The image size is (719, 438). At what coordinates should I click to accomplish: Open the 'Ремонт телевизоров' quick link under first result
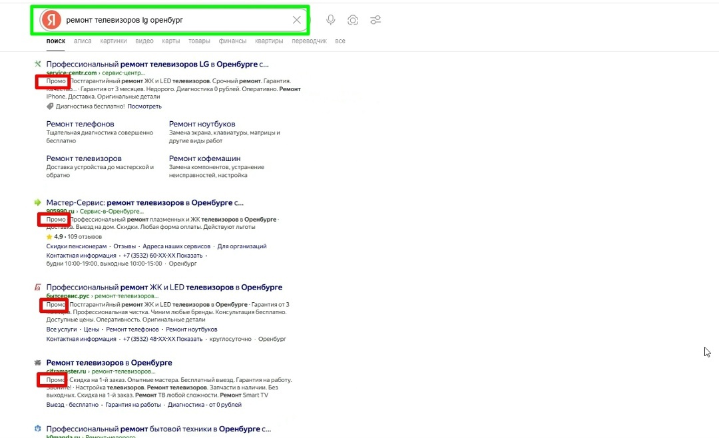(84, 158)
